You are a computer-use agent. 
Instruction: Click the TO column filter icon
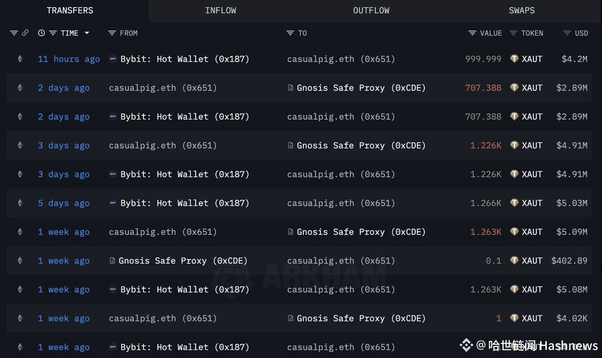point(290,33)
